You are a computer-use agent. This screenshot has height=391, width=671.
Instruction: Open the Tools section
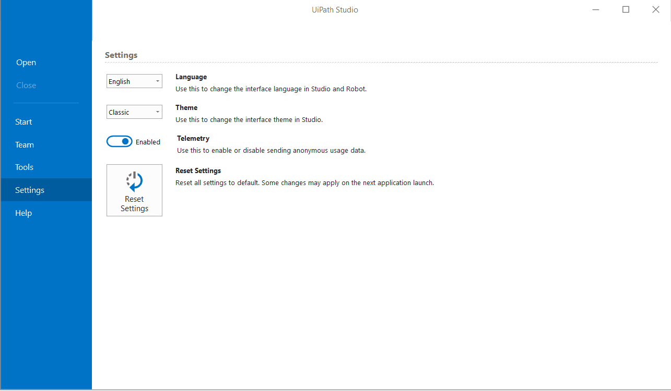46,167
